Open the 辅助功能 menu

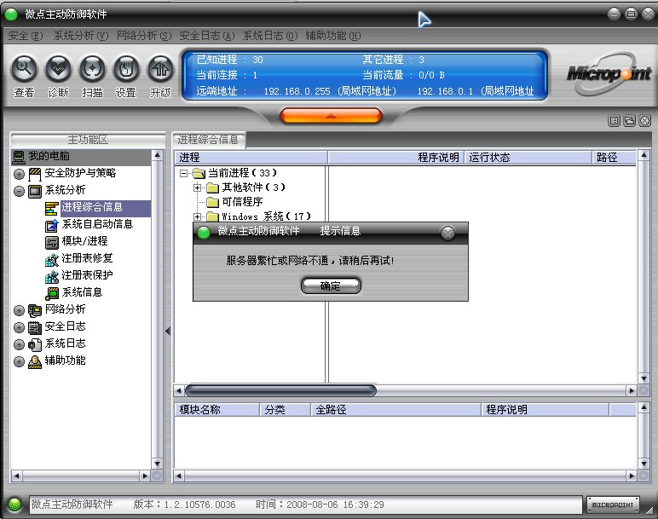[332, 36]
